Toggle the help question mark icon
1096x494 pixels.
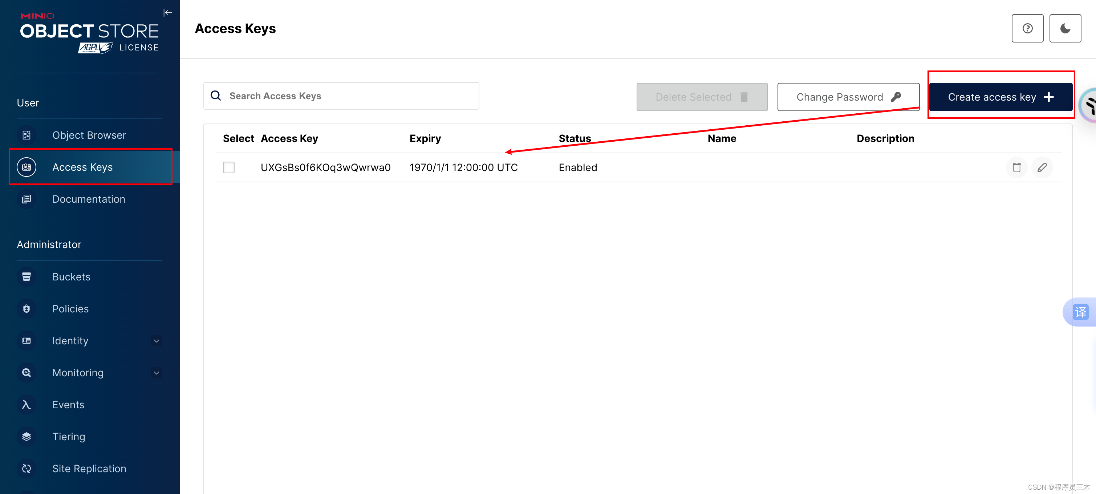[1027, 28]
